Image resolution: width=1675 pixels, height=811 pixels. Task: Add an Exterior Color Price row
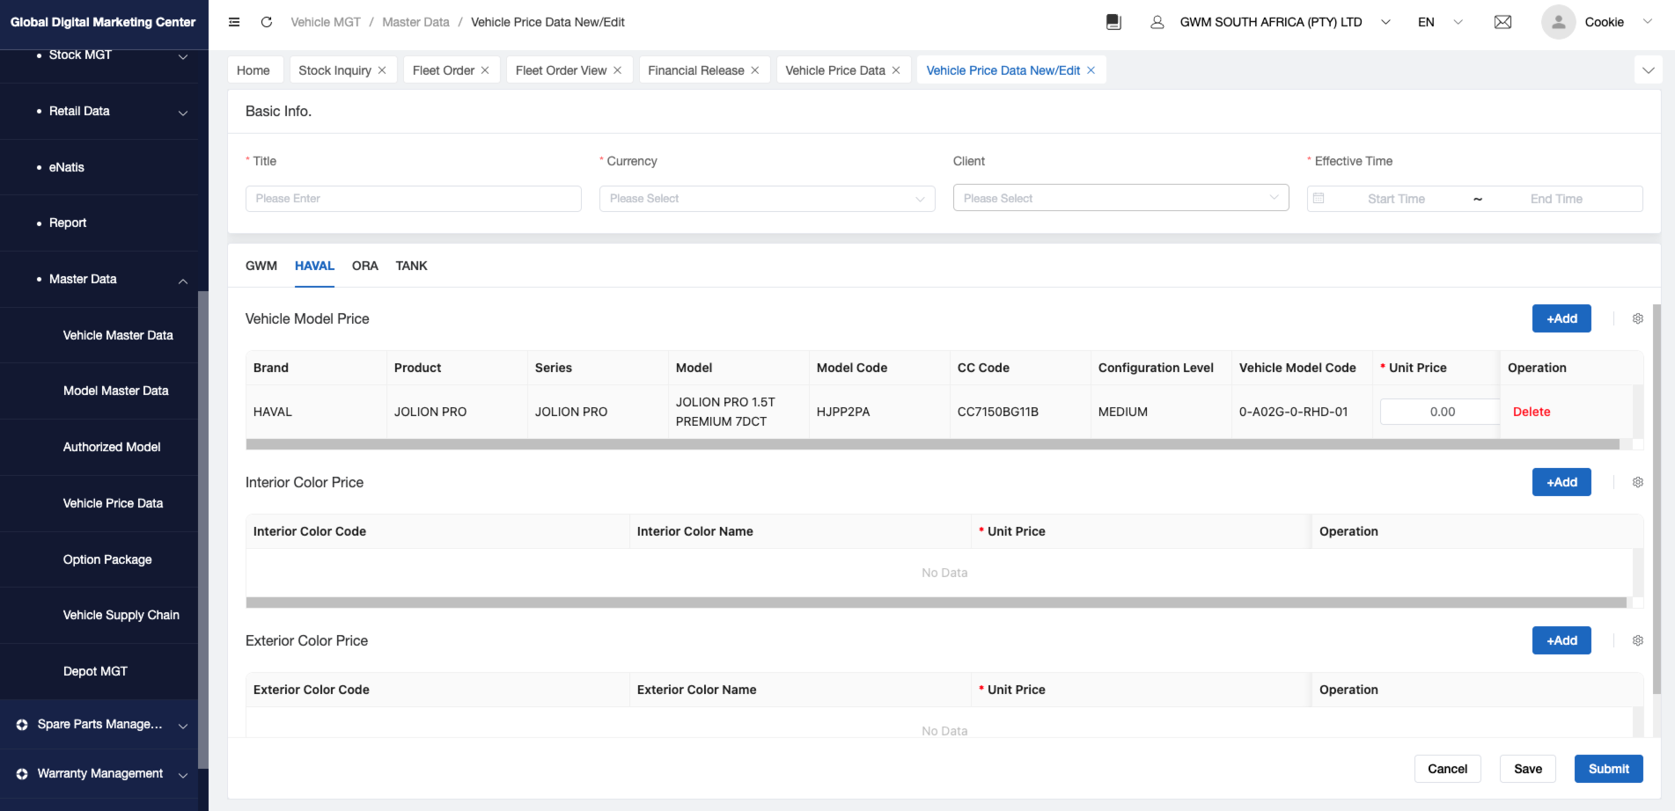pos(1561,640)
